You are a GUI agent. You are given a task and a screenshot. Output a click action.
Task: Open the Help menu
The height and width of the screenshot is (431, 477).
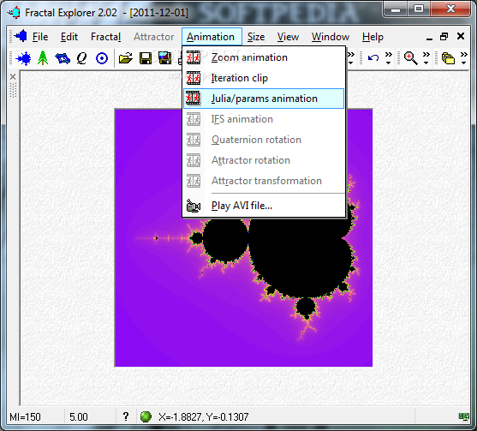point(373,37)
